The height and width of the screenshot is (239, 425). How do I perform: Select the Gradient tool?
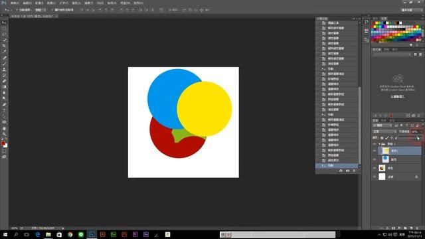(x=4, y=87)
